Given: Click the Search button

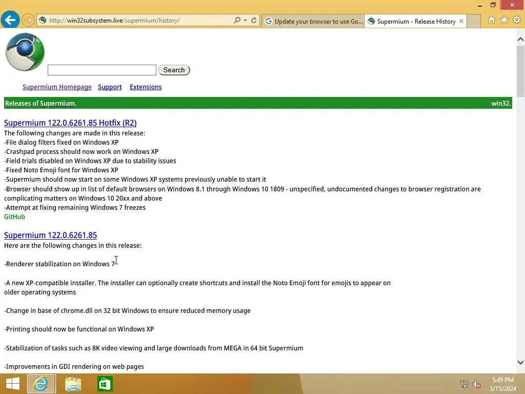Looking at the screenshot, I should pyautogui.click(x=174, y=70).
